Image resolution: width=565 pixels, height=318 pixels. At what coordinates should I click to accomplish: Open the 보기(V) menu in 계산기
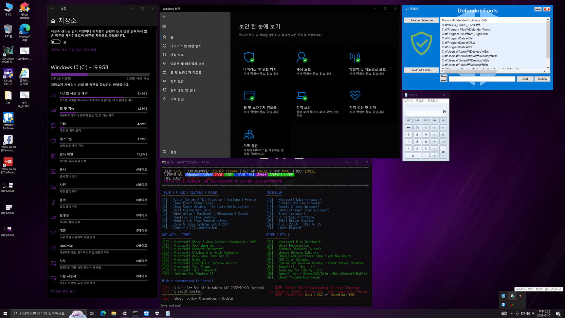pyautogui.click(x=408, y=101)
